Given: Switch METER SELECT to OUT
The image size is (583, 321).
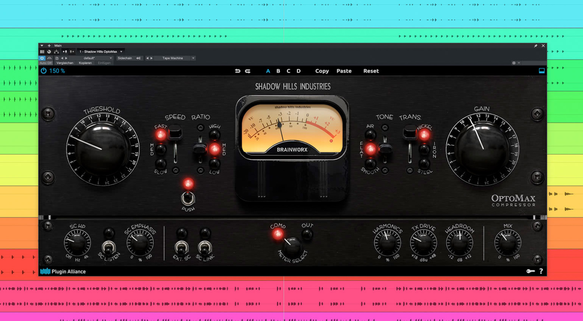Looking at the screenshot, I should tap(307, 234).
